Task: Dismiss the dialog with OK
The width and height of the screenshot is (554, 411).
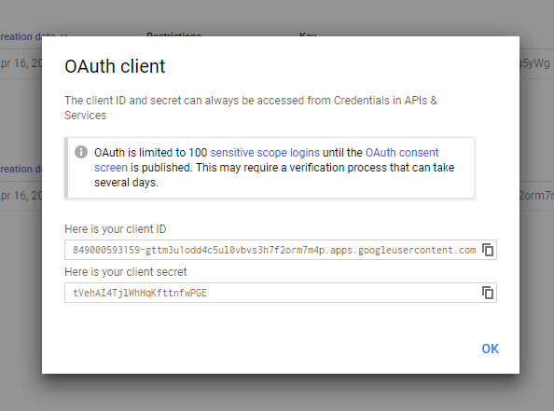Action: pos(490,349)
